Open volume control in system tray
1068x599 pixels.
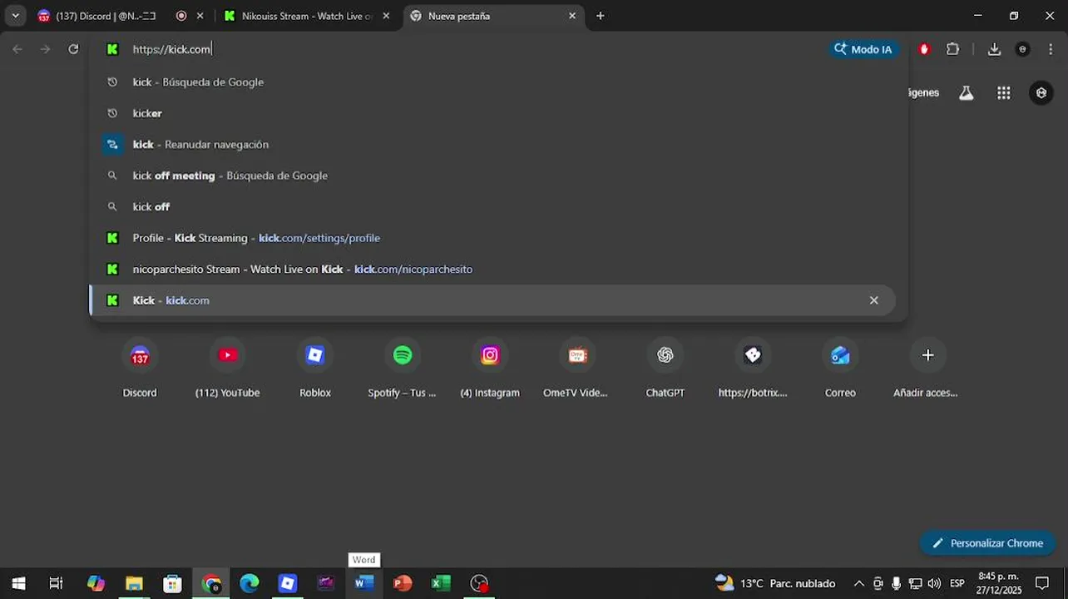(934, 583)
